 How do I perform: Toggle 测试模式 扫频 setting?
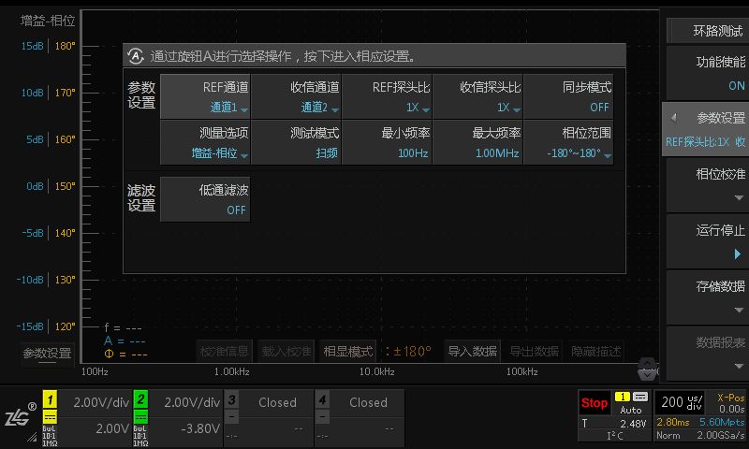pyautogui.click(x=296, y=142)
